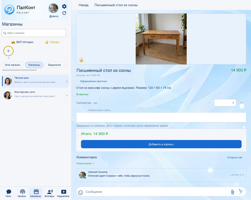Viewport: 251px width, 200px height.
Task: Select the Мастерская уюта shop
Action: (x=36, y=95)
